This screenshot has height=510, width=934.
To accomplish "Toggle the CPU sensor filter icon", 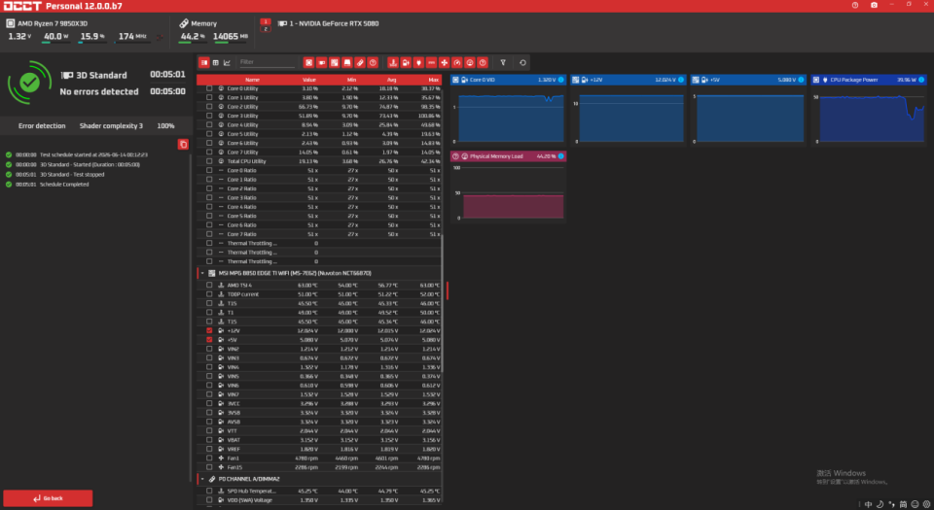I will pos(308,62).
